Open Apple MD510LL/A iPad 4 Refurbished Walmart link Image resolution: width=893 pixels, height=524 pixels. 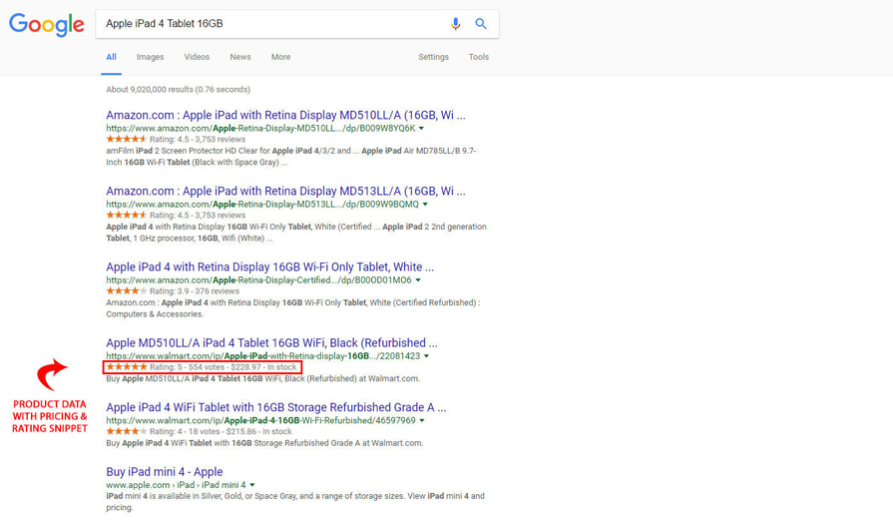click(271, 342)
